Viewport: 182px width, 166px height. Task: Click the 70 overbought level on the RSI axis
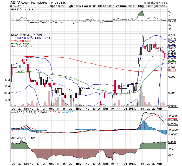click(x=170, y=16)
